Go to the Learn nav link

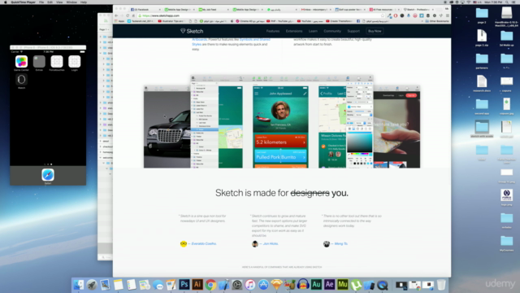(313, 31)
